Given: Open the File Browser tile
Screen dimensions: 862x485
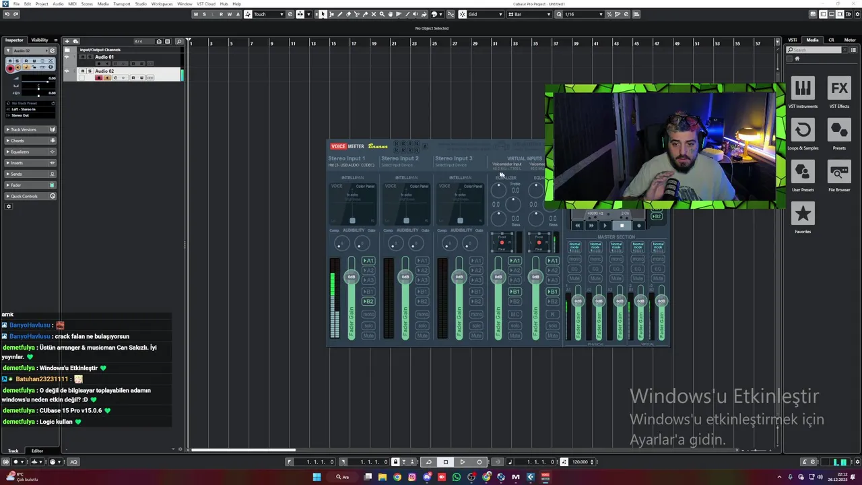Looking at the screenshot, I should (x=839, y=176).
